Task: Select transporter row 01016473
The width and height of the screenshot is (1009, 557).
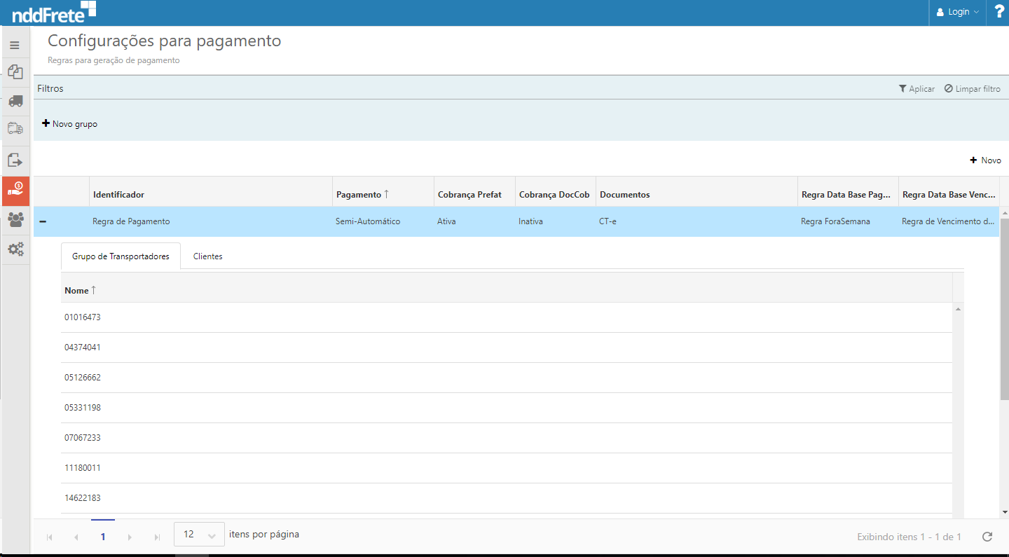Action: tap(507, 317)
